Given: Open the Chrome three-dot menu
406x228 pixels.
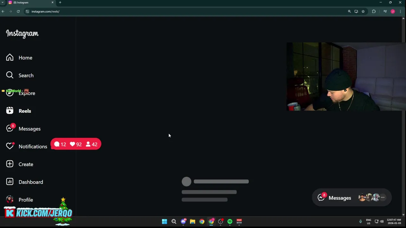Looking at the screenshot, I should click(400, 11).
